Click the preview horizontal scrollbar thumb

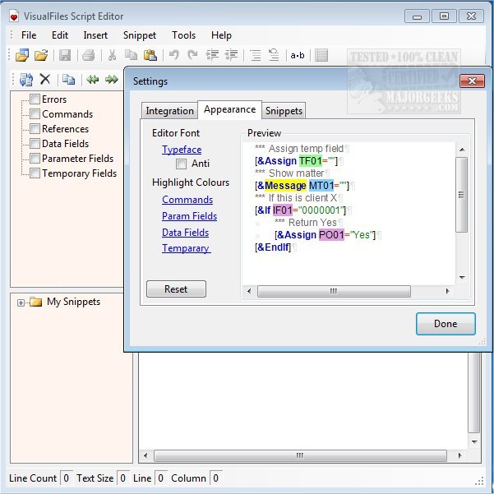tap(334, 291)
